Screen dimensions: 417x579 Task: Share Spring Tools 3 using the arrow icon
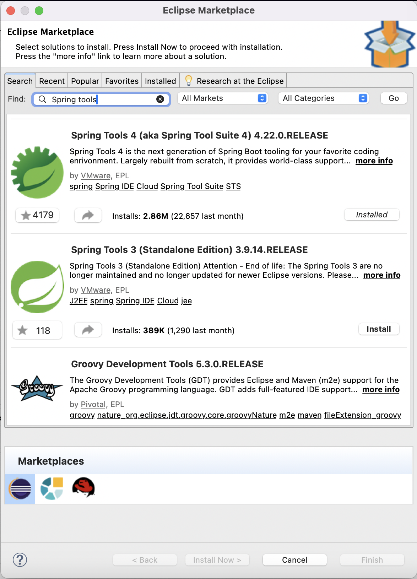tap(88, 330)
